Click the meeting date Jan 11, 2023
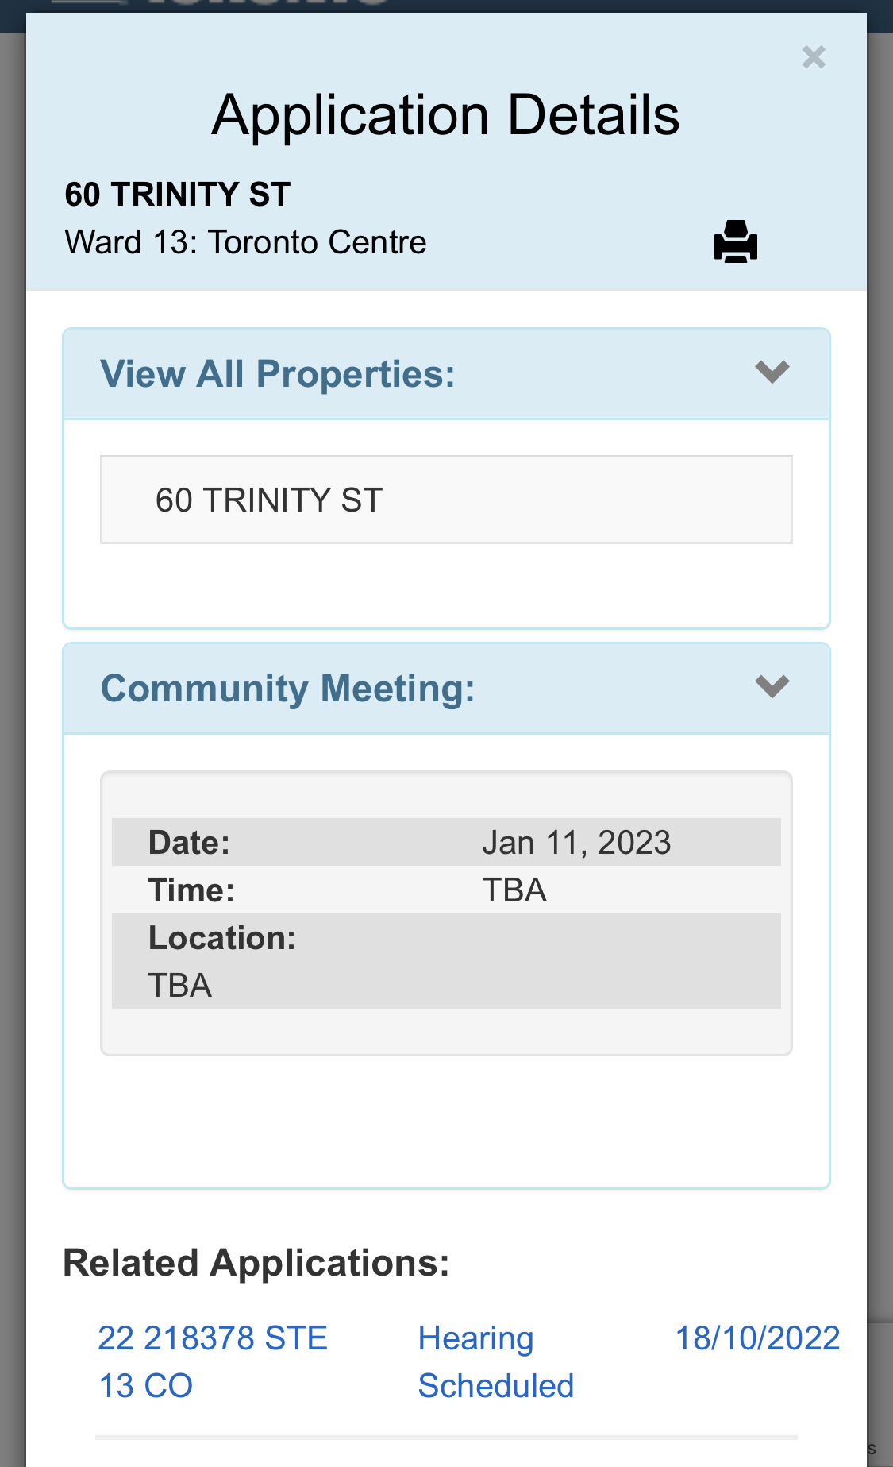 [x=576, y=843]
